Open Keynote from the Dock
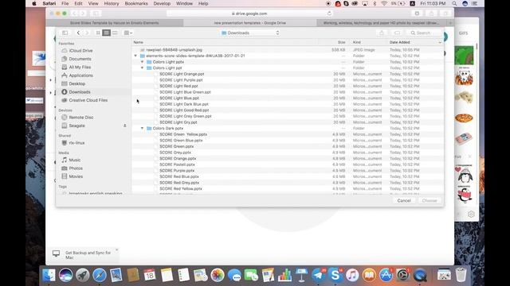This screenshot has height=286, width=510. click(x=301, y=276)
